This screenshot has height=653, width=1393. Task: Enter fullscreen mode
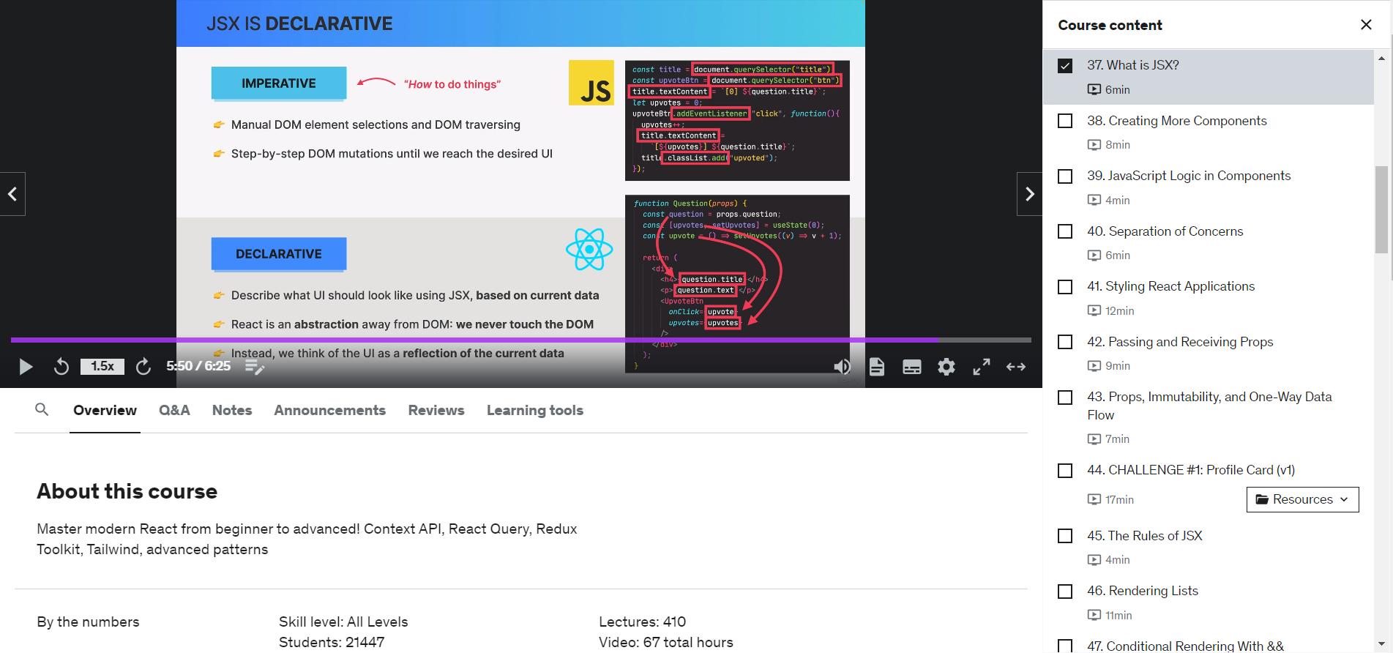[981, 367]
